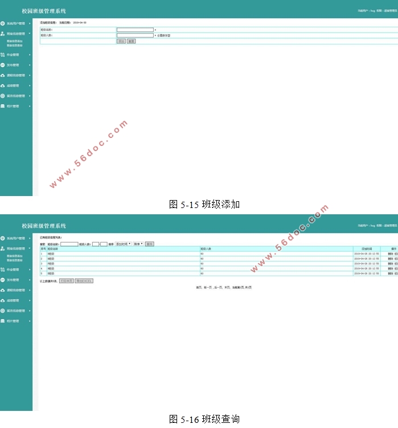
Task: Open the 降序 sort order dropdown
Action: 138,243
